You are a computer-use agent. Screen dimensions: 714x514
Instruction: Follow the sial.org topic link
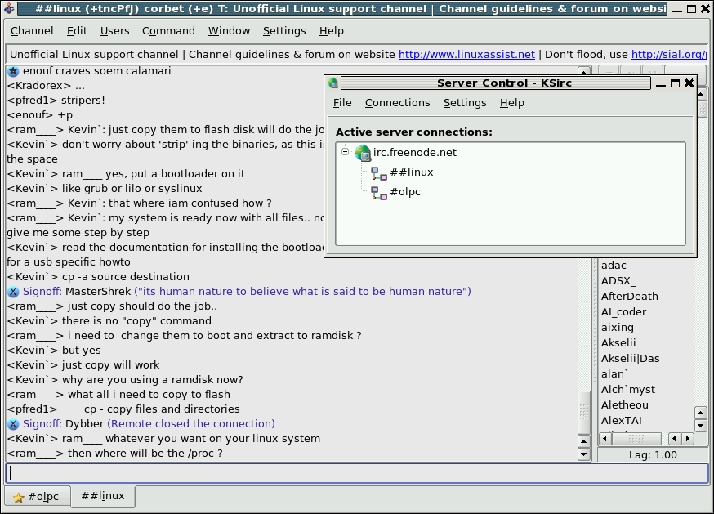pos(669,55)
